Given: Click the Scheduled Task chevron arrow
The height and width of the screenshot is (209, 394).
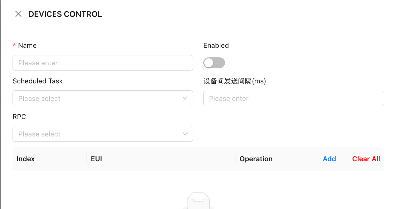Looking at the screenshot, I should pyautogui.click(x=185, y=98).
